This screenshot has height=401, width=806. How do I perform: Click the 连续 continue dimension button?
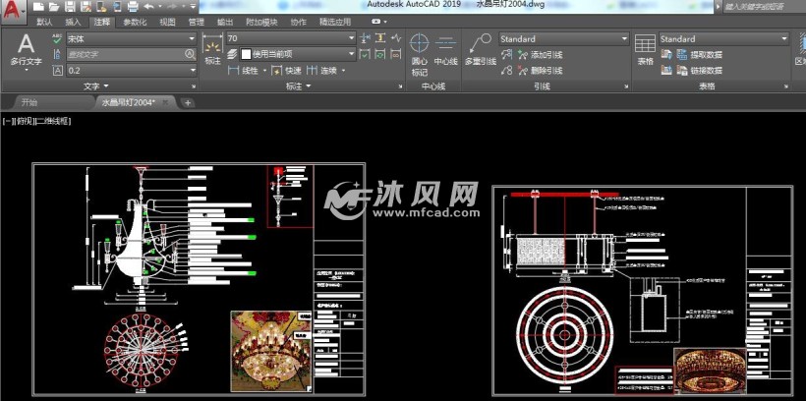pyautogui.click(x=321, y=71)
